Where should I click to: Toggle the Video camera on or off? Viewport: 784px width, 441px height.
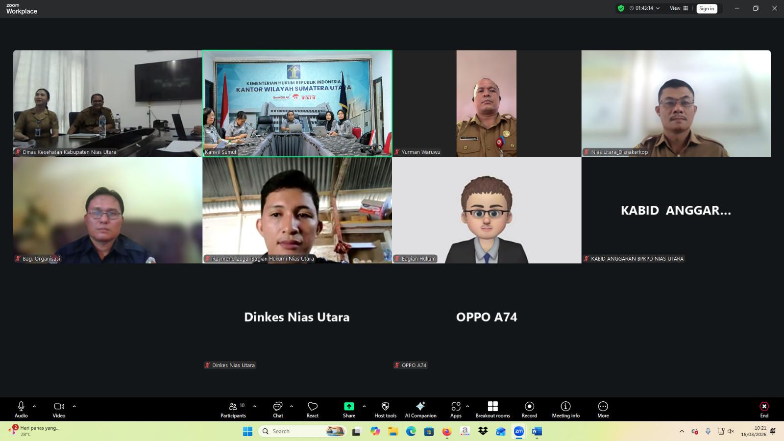pos(59,410)
